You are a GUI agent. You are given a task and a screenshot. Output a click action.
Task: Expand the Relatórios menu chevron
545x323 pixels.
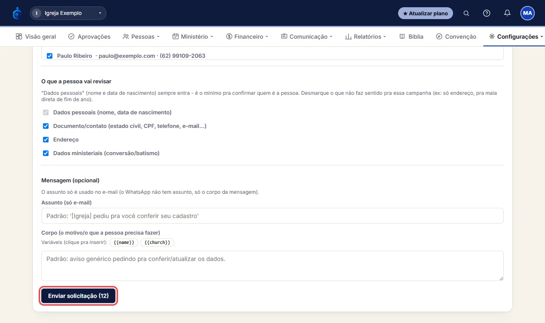pyautogui.click(x=385, y=37)
